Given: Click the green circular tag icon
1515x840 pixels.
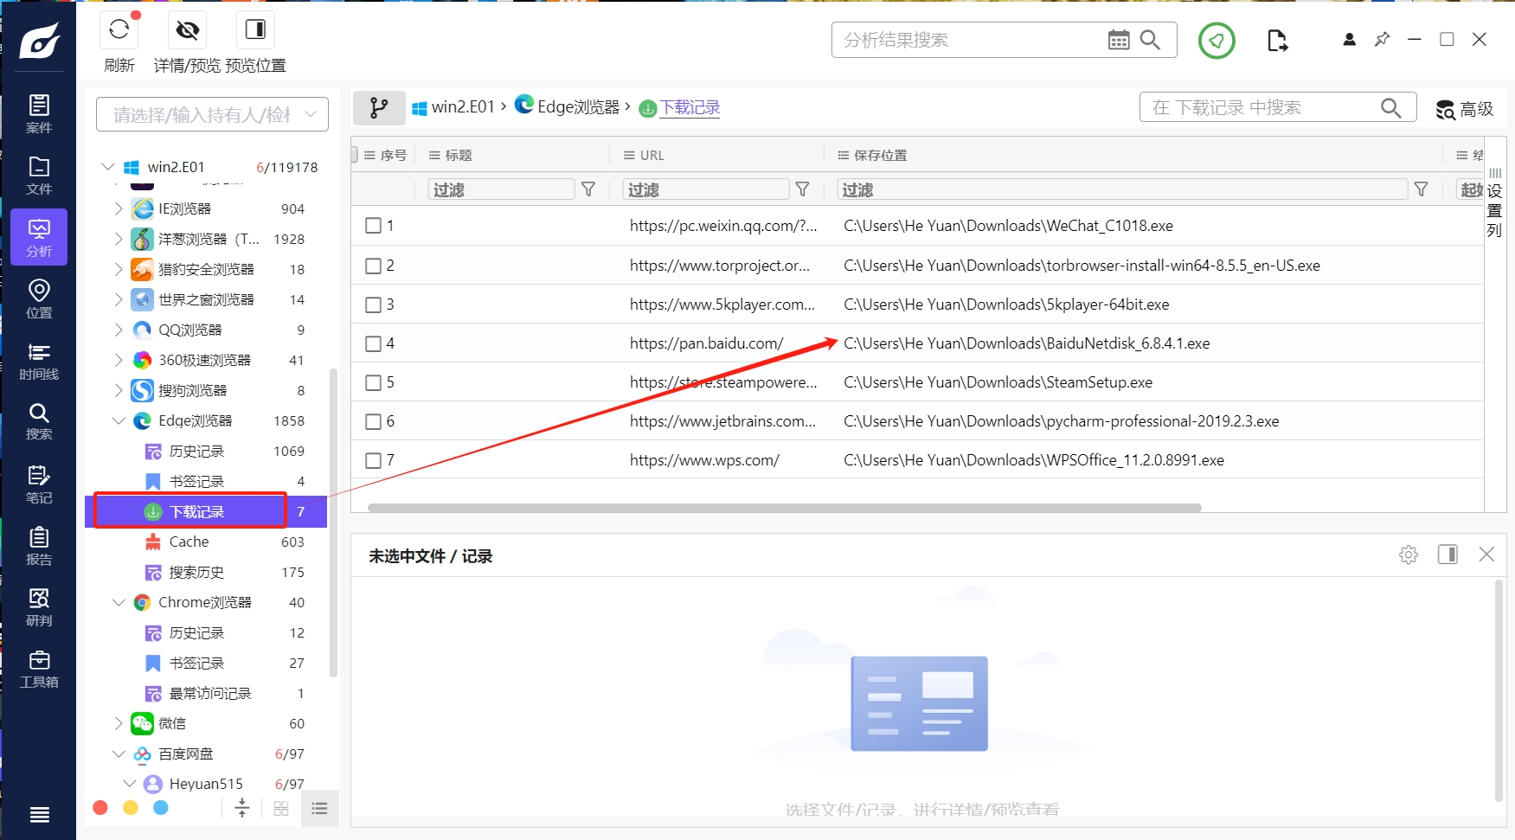Looking at the screenshot, I should [1216, 41].
